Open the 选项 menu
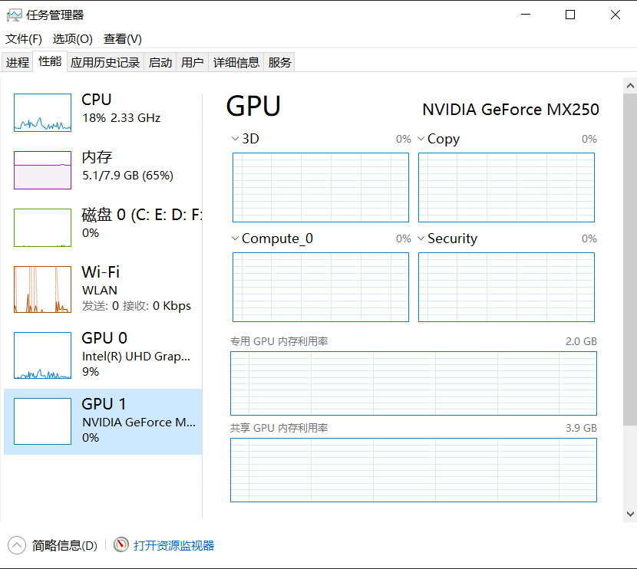The width and height of the screenshot is (637, 569). tap(71, 38)
